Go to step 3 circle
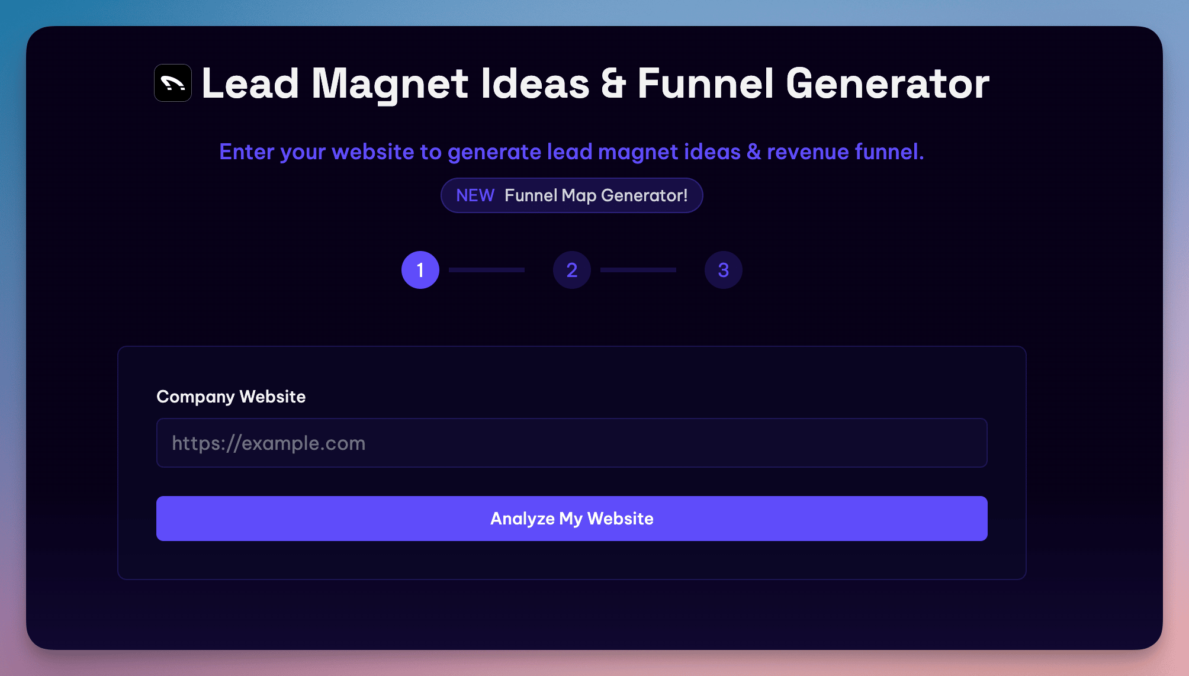1189x676 pixels. [724, 270]
